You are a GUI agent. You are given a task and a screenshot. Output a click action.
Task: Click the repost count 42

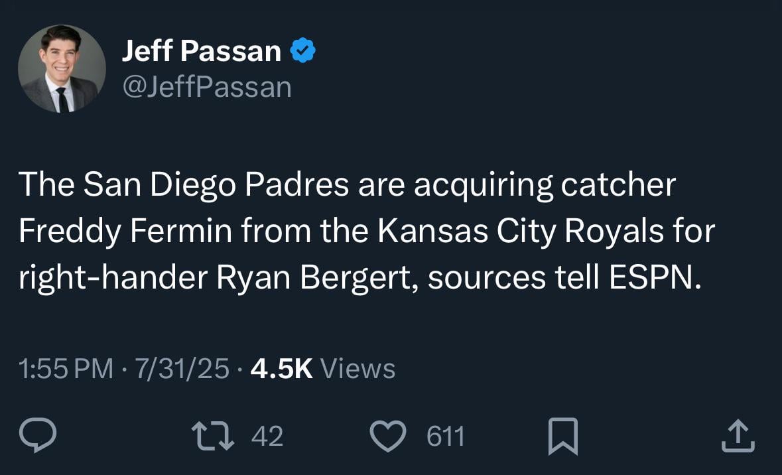267,437
